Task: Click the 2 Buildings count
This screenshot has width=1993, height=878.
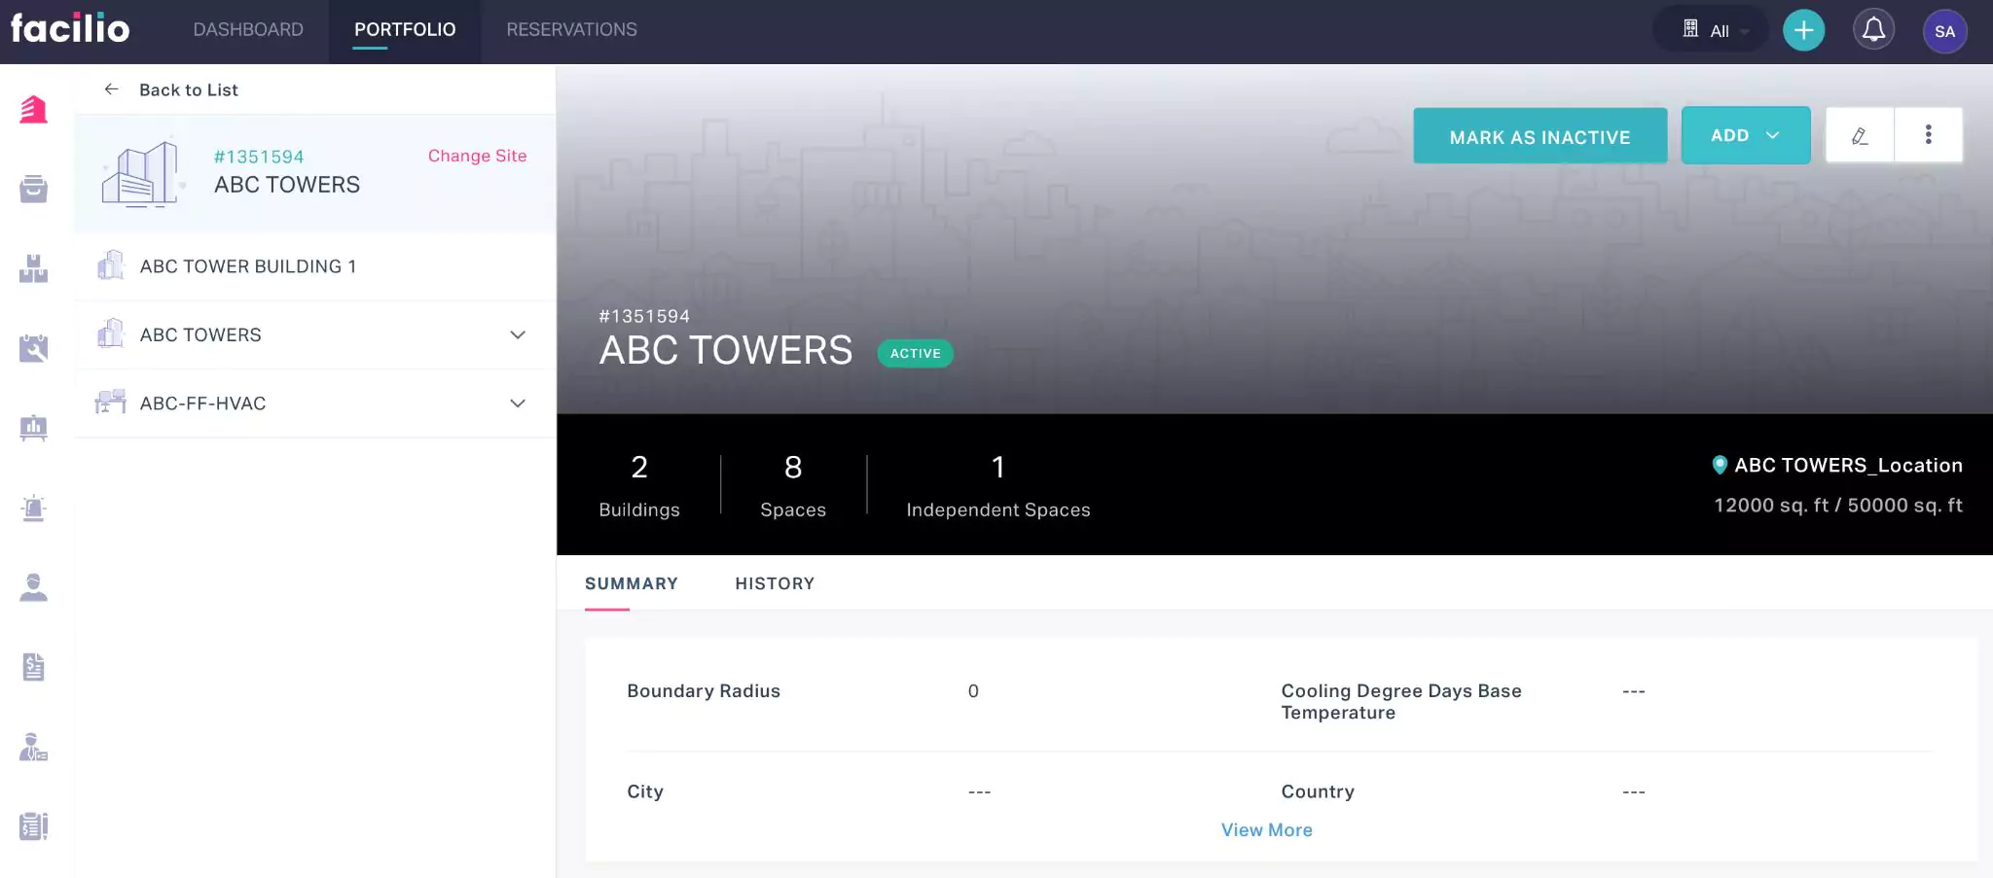Action: pos(639,485)
